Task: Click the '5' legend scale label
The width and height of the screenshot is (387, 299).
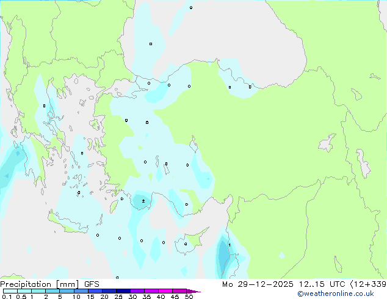Action: [x=60, y=297]
